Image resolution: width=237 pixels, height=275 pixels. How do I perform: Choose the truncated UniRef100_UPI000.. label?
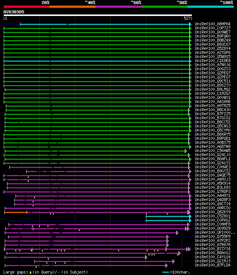(x=215, y=233)
